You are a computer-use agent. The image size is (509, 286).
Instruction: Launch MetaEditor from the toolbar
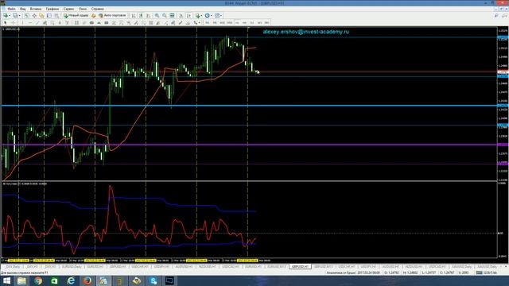(94, 16)
